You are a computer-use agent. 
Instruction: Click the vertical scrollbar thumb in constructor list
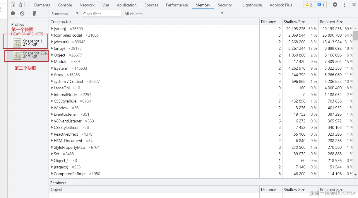click(x=356, y=35)
